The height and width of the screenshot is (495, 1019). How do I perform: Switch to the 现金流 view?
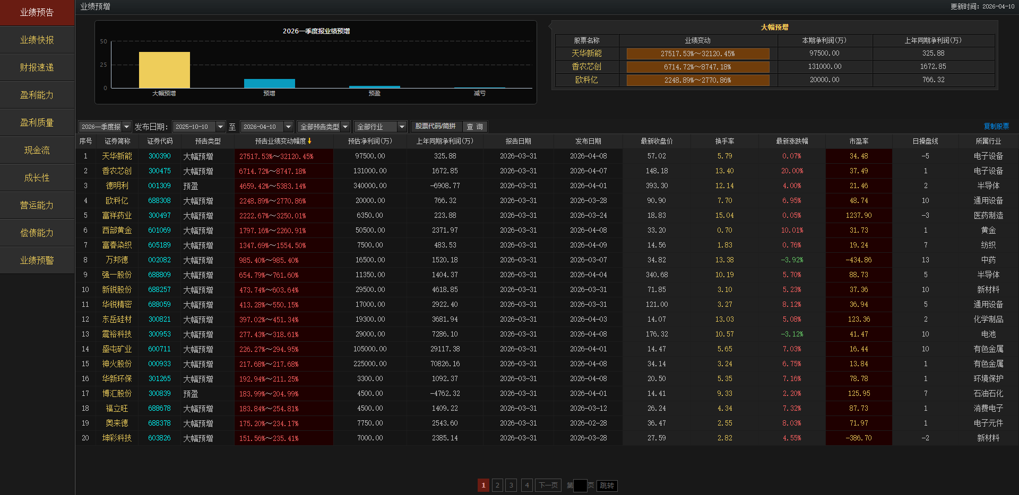(37, 149)
